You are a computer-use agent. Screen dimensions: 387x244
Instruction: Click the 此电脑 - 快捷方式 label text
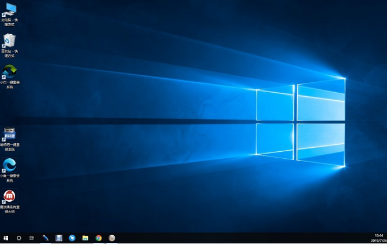(10, 22)
